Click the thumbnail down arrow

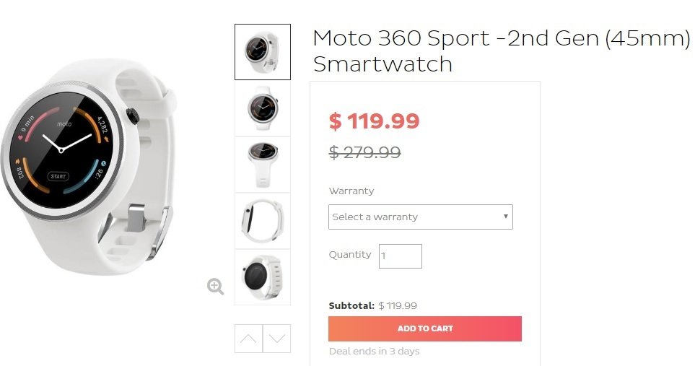click(277, 339)
